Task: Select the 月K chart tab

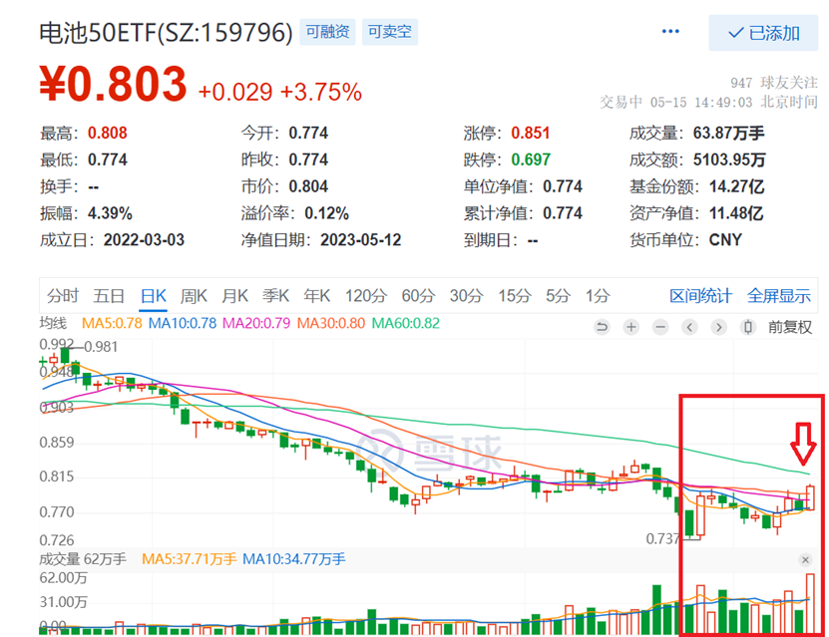Action: (234, 296)
